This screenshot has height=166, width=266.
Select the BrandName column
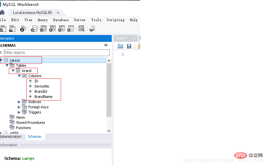(43, 97)
